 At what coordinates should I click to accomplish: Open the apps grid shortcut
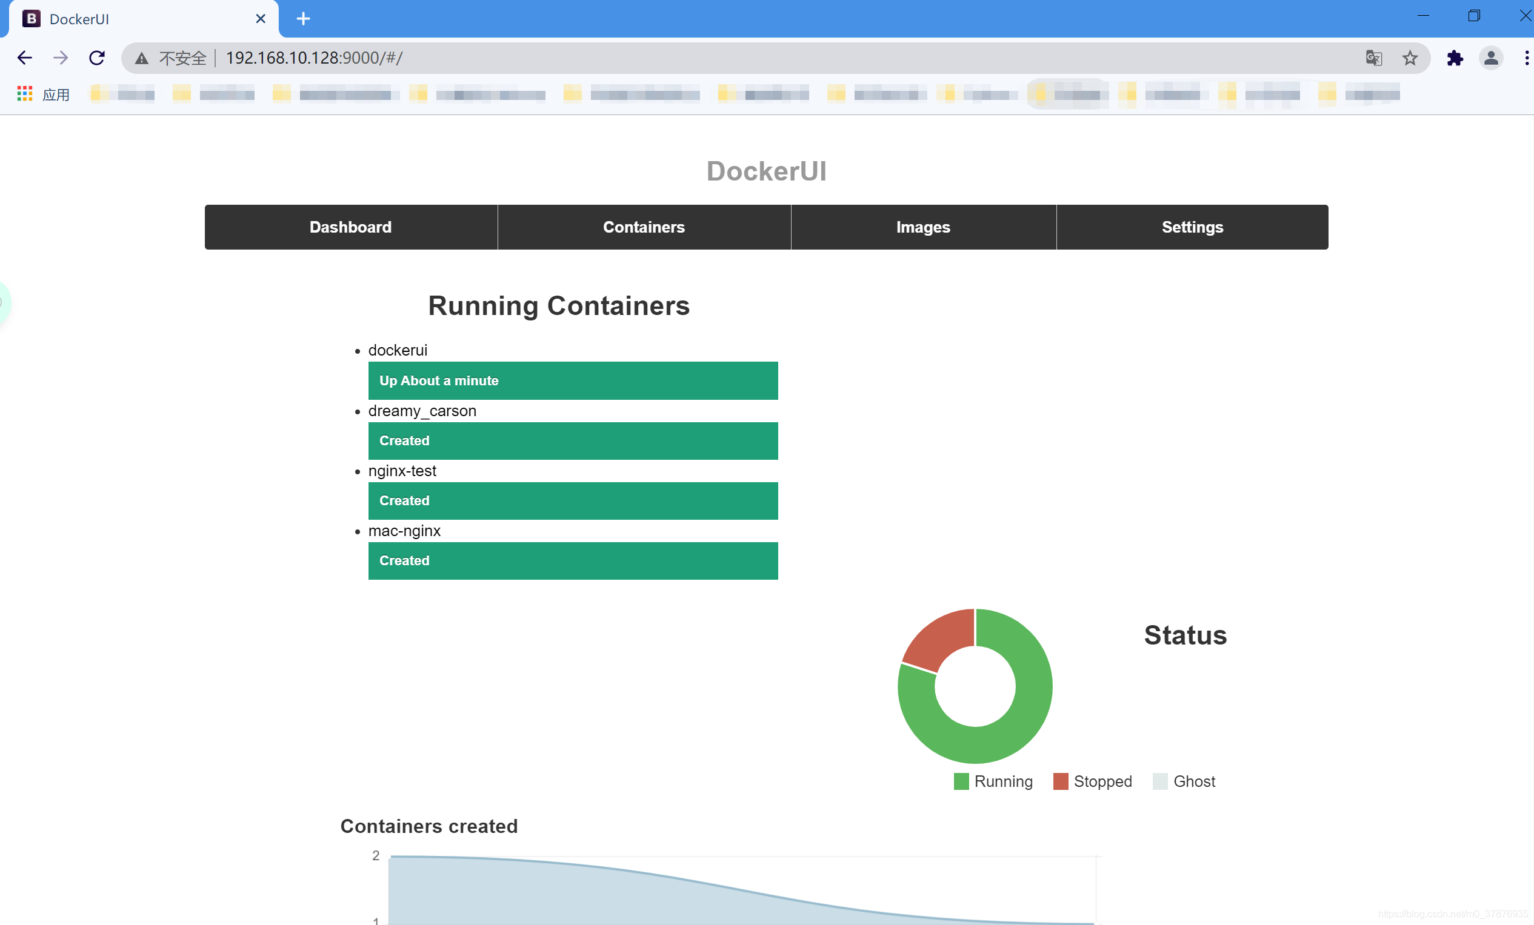point(25,94)
